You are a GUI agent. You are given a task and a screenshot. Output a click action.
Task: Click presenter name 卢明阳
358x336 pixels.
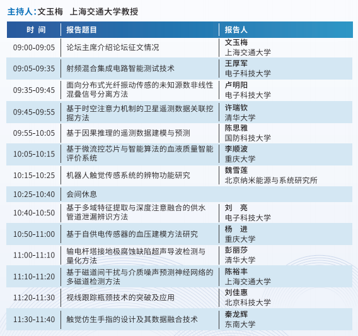(x=236, y=85)
